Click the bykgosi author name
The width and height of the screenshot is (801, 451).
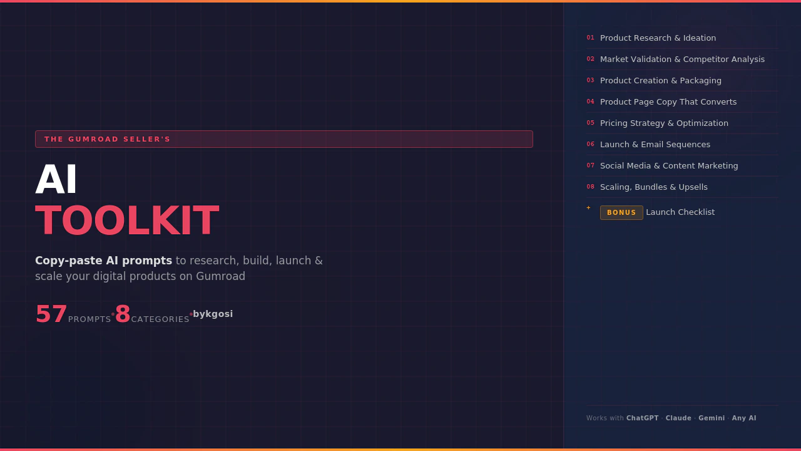coord(213,314)
